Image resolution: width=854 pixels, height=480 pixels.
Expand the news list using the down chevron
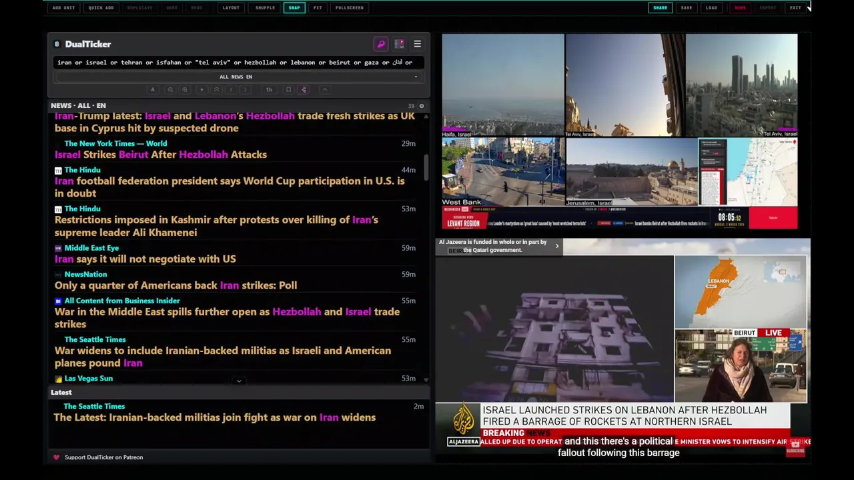coord(239,381)
